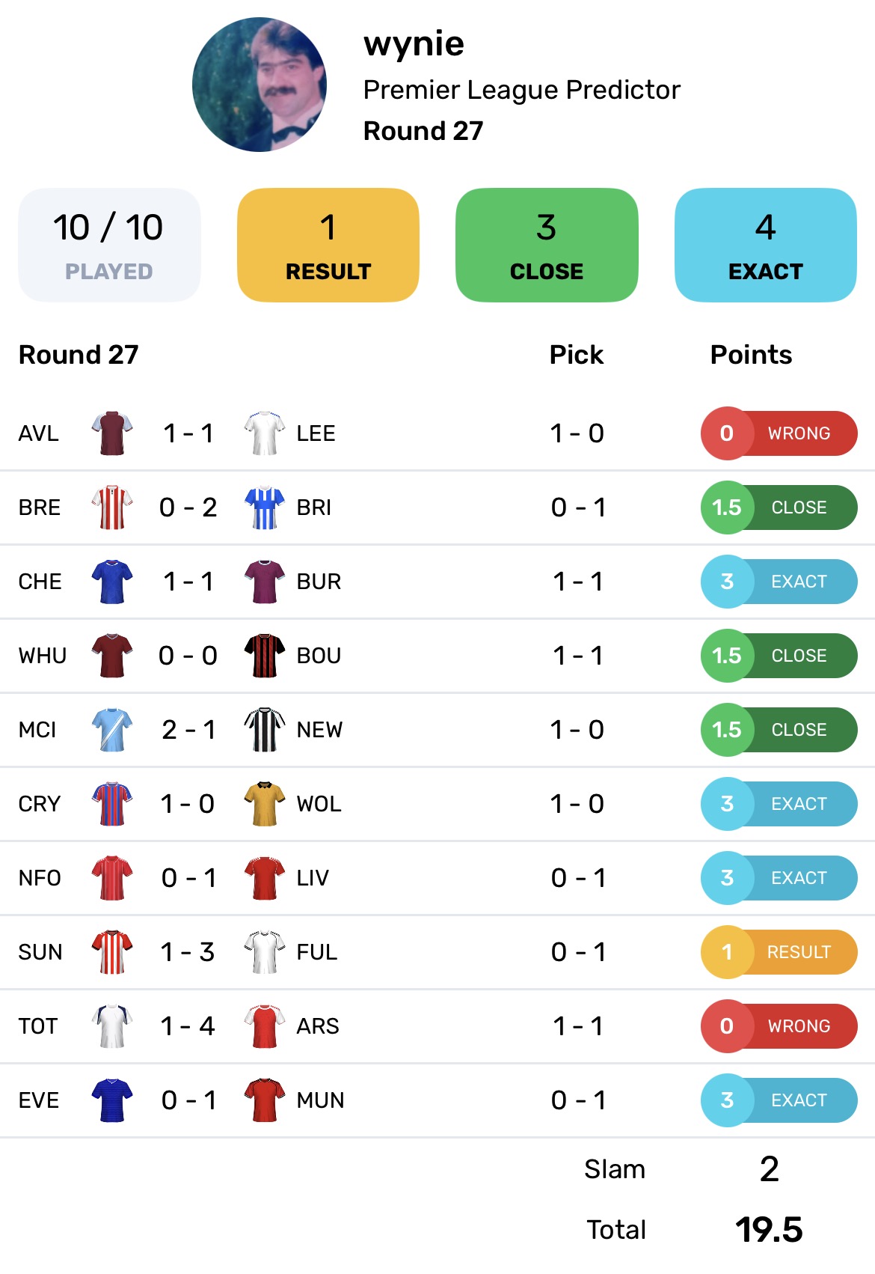This screenshot has width=875, height=1274.
Task: Select the green CLOSE summary card
Action: 547,246
